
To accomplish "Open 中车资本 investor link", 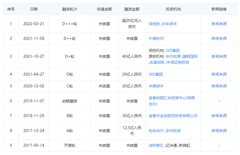I will (169, 24).
